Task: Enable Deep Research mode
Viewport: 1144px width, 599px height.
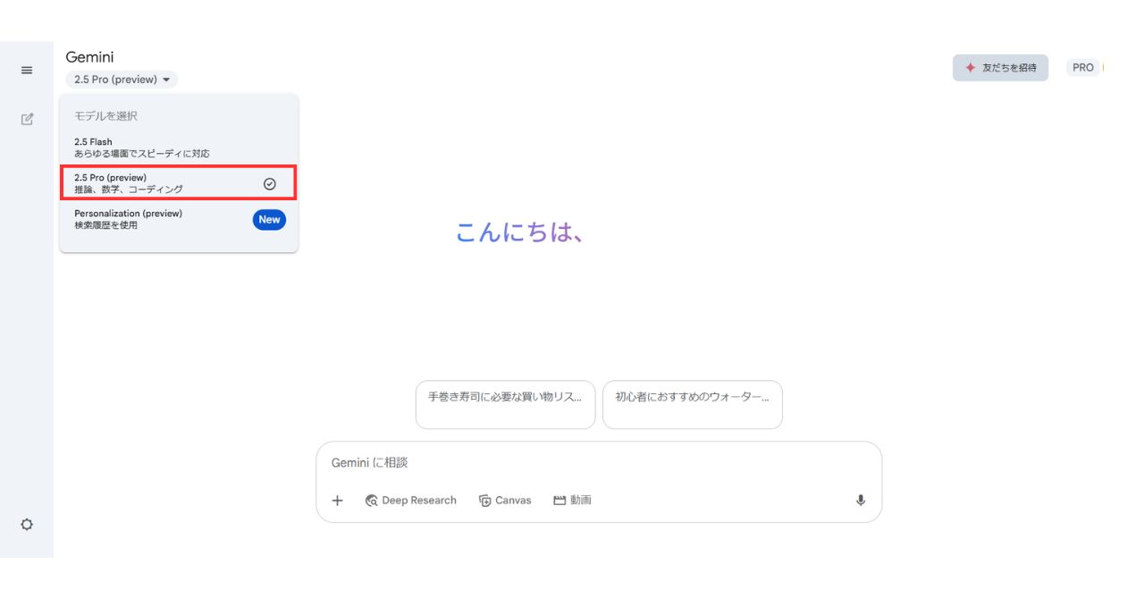Action: pyautogui.click(x=411, y=501)
